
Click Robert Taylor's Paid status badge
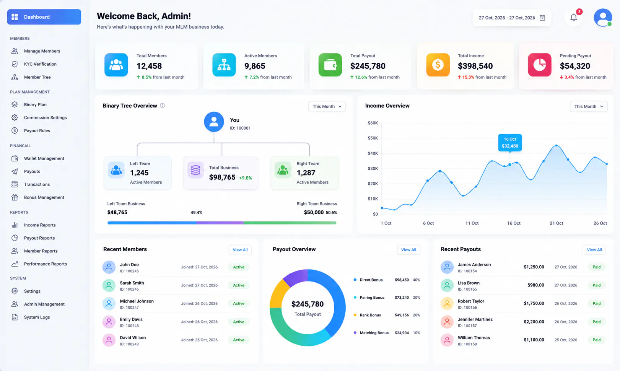pos(597,303)
